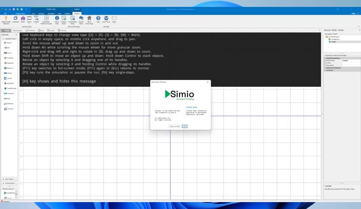This screenshot has height=209, width=361.
Task: Switch to the Run ribbon tab
Action: [x=33, y=13]
